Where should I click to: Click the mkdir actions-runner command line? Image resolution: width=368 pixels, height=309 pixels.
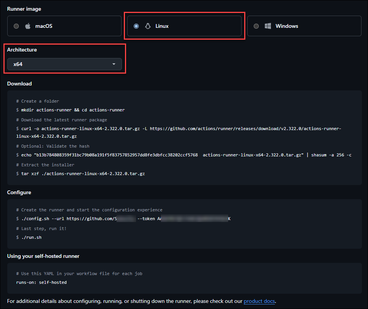coord(73,110)
